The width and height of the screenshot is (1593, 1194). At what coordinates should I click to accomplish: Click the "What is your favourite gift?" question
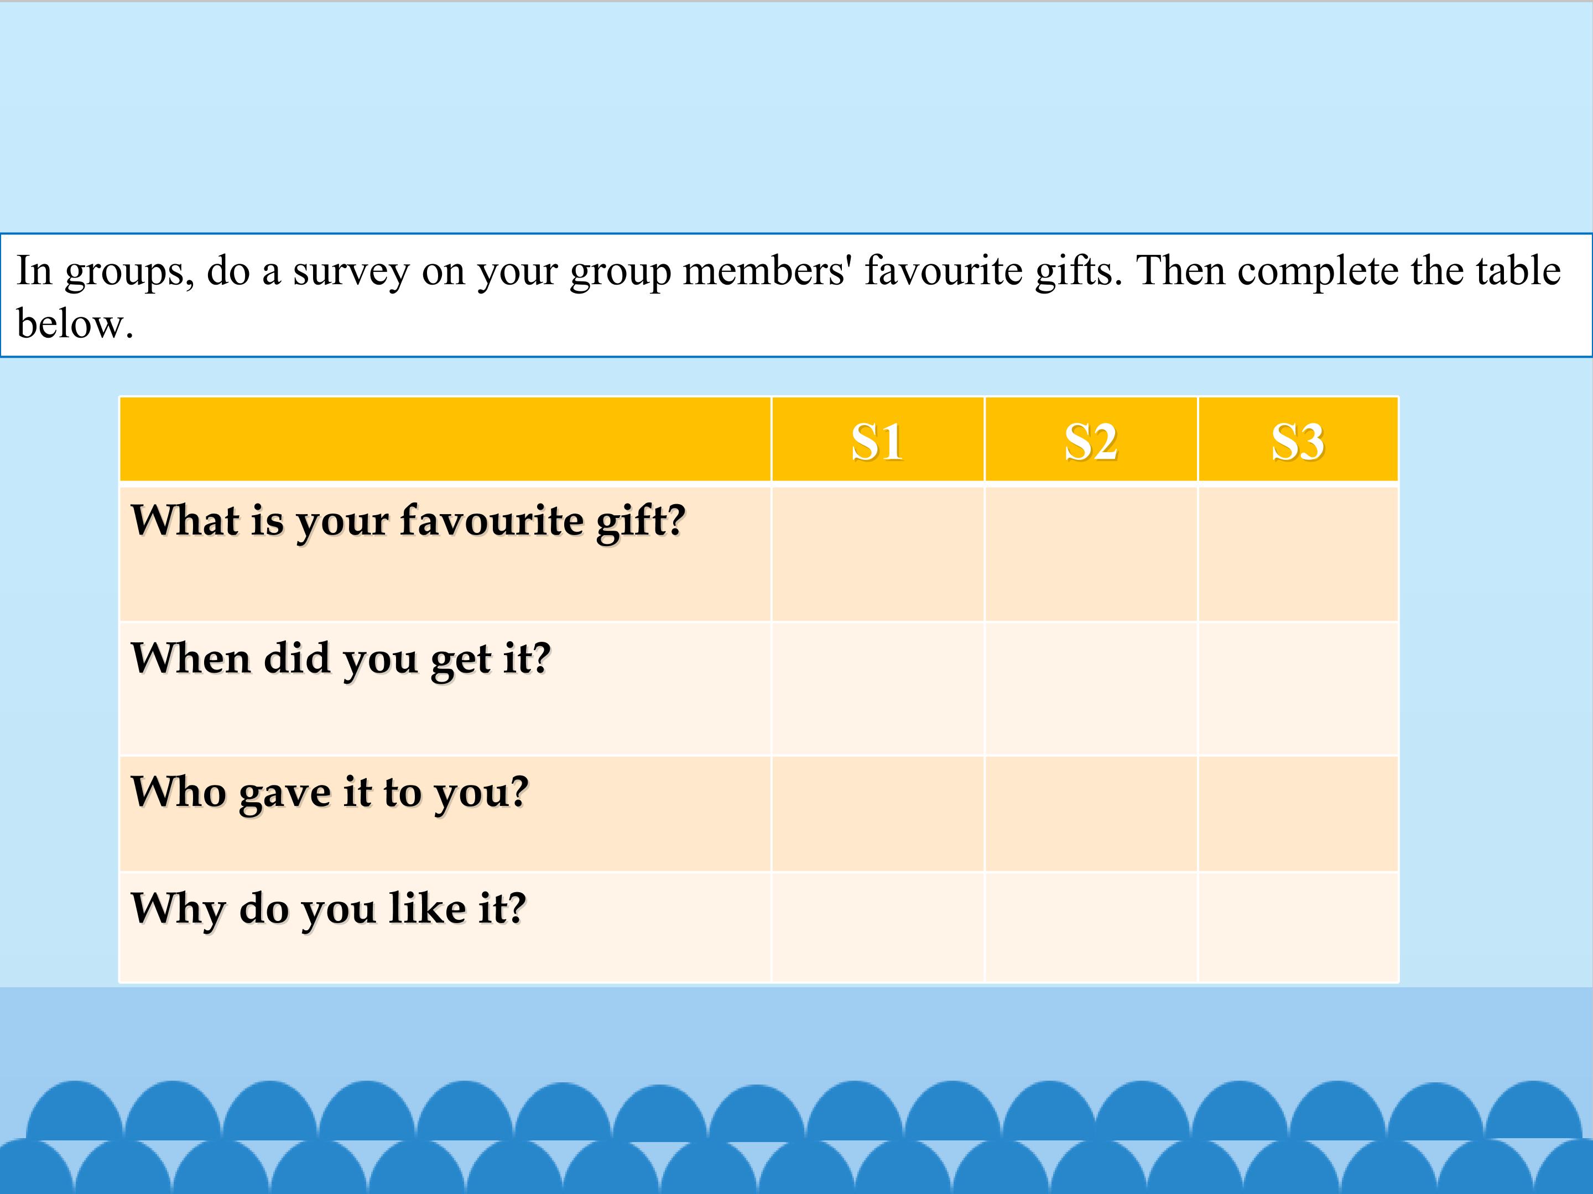[x=408, y=520]
